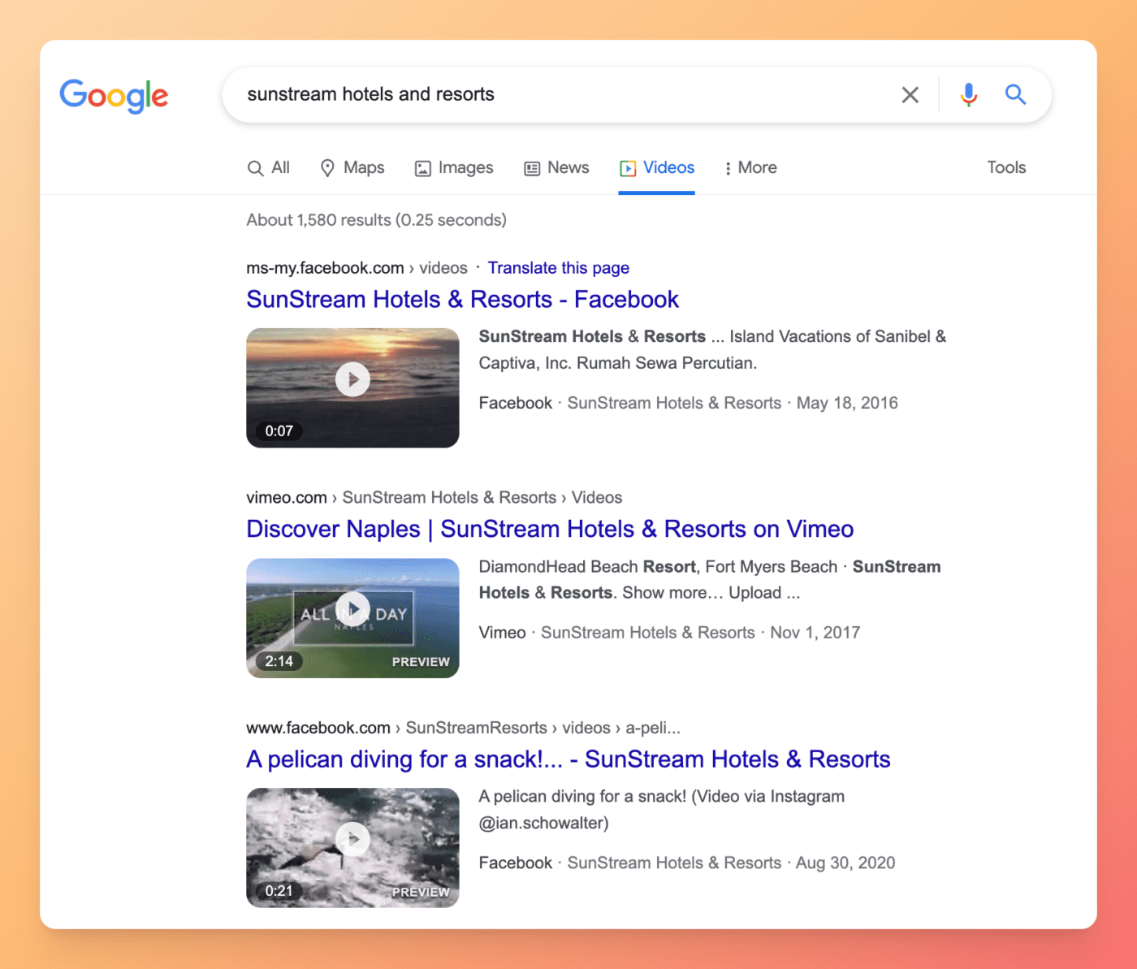Click the Images tab icon

422,167
